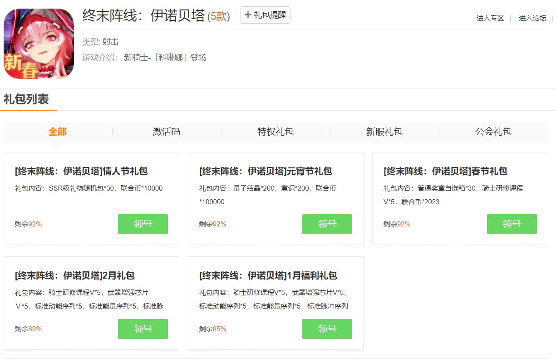Open the 春节礼包 title link
The image size is (556, 363).
click(445, 171)
